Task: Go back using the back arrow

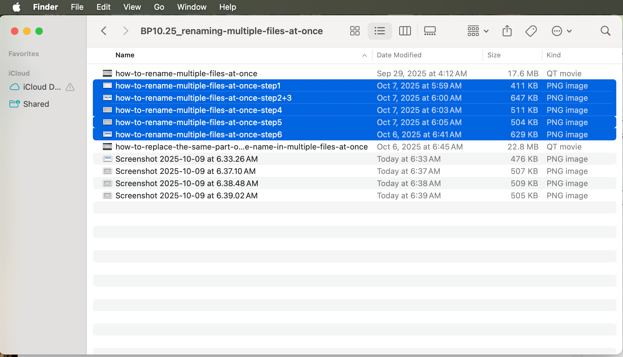Action: (x=104, y=31)
